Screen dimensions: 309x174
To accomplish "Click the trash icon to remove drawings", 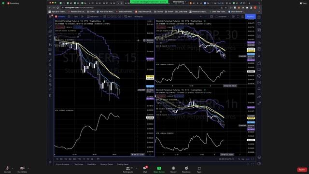I will coord(50,96).
